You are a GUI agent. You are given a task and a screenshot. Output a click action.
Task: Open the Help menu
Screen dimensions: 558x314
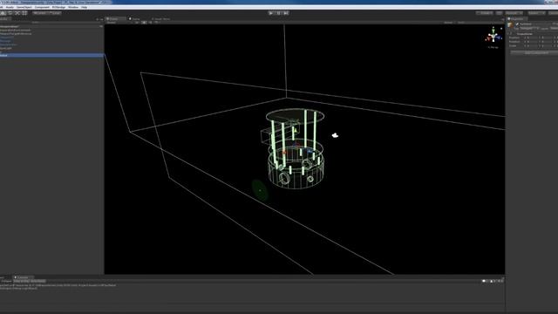84,7
